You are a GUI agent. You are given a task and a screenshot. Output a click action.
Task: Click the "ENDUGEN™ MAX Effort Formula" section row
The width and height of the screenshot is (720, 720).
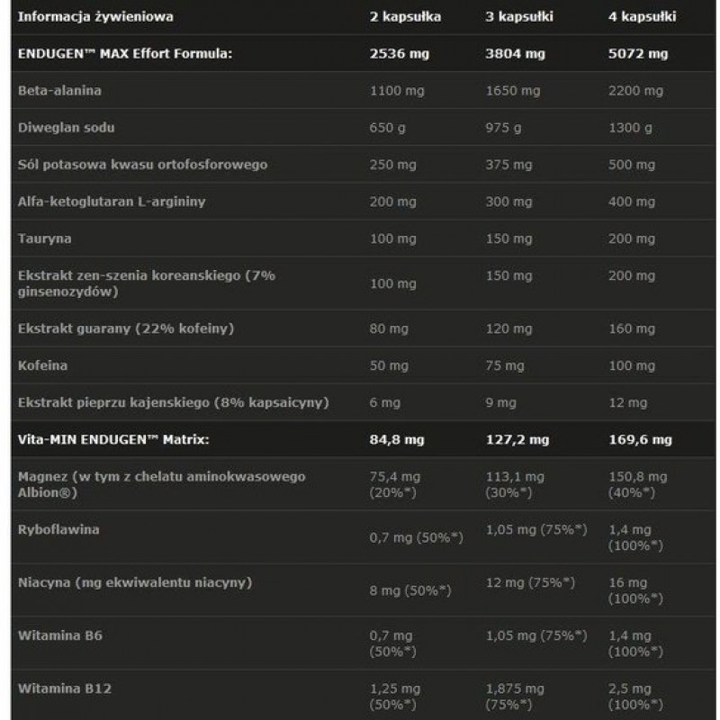pyautogui.click(x=125, y=53)
